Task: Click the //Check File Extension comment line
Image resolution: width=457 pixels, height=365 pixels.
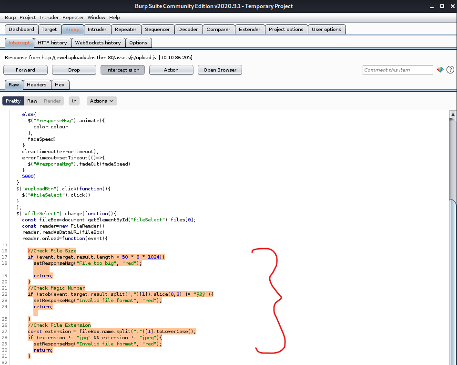Action: pos(59,325)
